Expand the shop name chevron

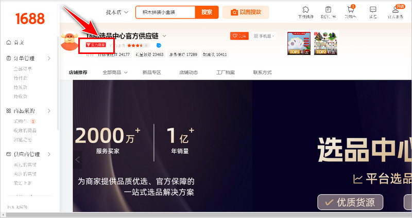[164, 36]
